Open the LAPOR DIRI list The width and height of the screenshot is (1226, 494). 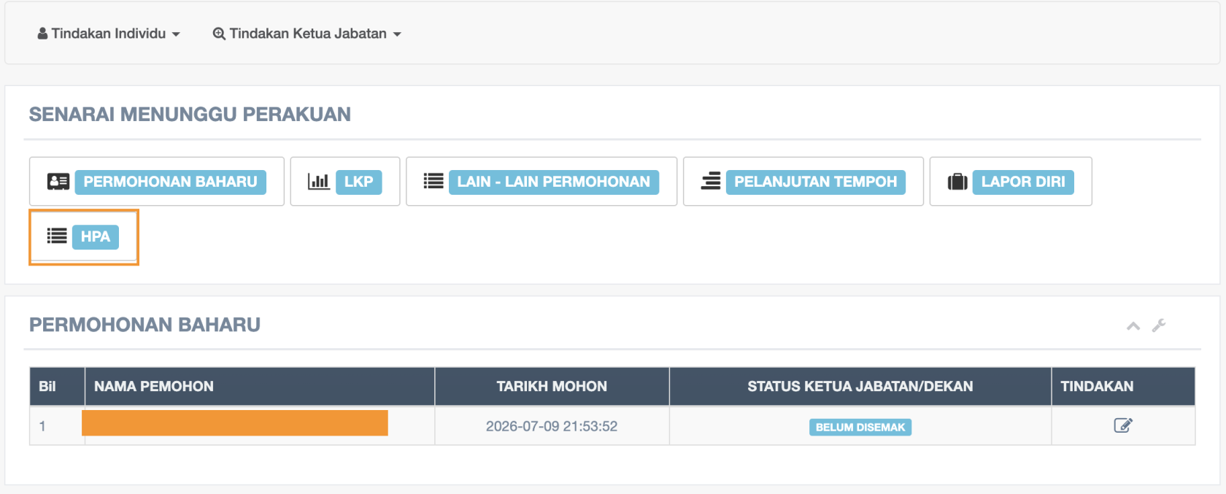(1023, 182)
